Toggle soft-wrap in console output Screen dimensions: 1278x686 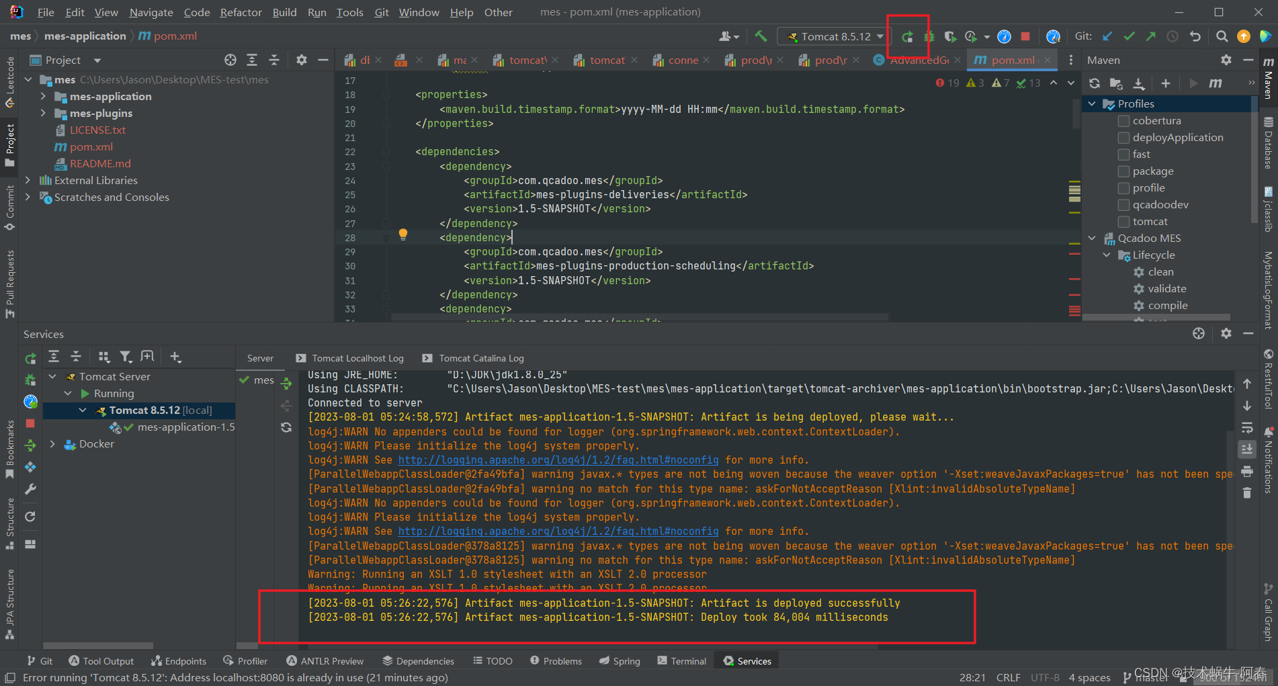coord(1247,427)
